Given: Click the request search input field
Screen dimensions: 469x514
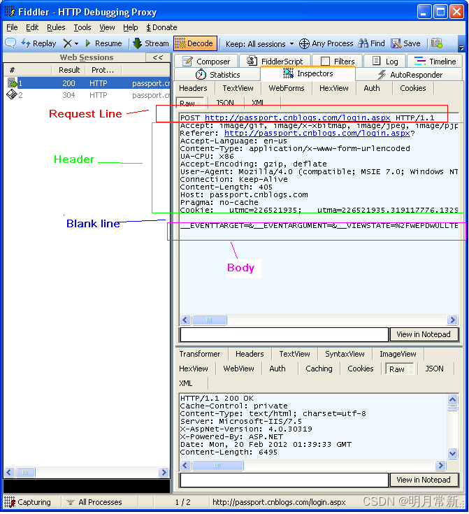Looking at the screenshot, I should pyautogui.click(x=284, y=334).
